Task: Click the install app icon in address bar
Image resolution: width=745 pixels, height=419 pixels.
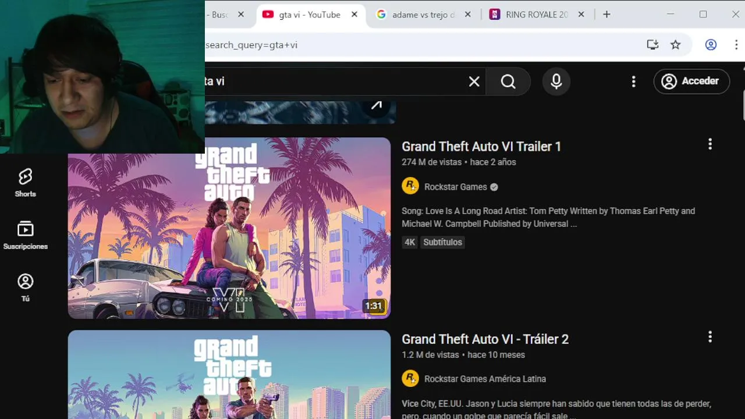Action: click(x=652, y=45)
